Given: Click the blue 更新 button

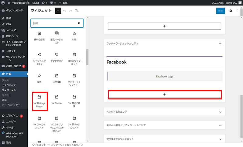Looking at the screenshot, I should [221, 11].
